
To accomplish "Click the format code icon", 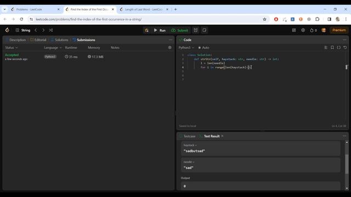I will tap(326, 48).
